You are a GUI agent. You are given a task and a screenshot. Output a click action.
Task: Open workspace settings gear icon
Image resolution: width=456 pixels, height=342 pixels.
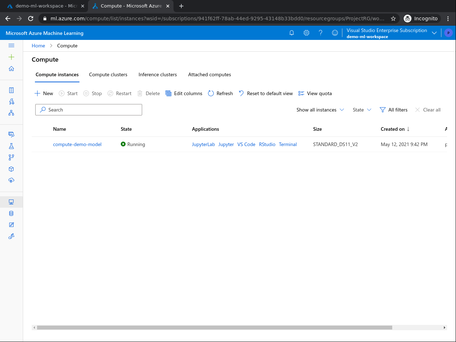306,33
